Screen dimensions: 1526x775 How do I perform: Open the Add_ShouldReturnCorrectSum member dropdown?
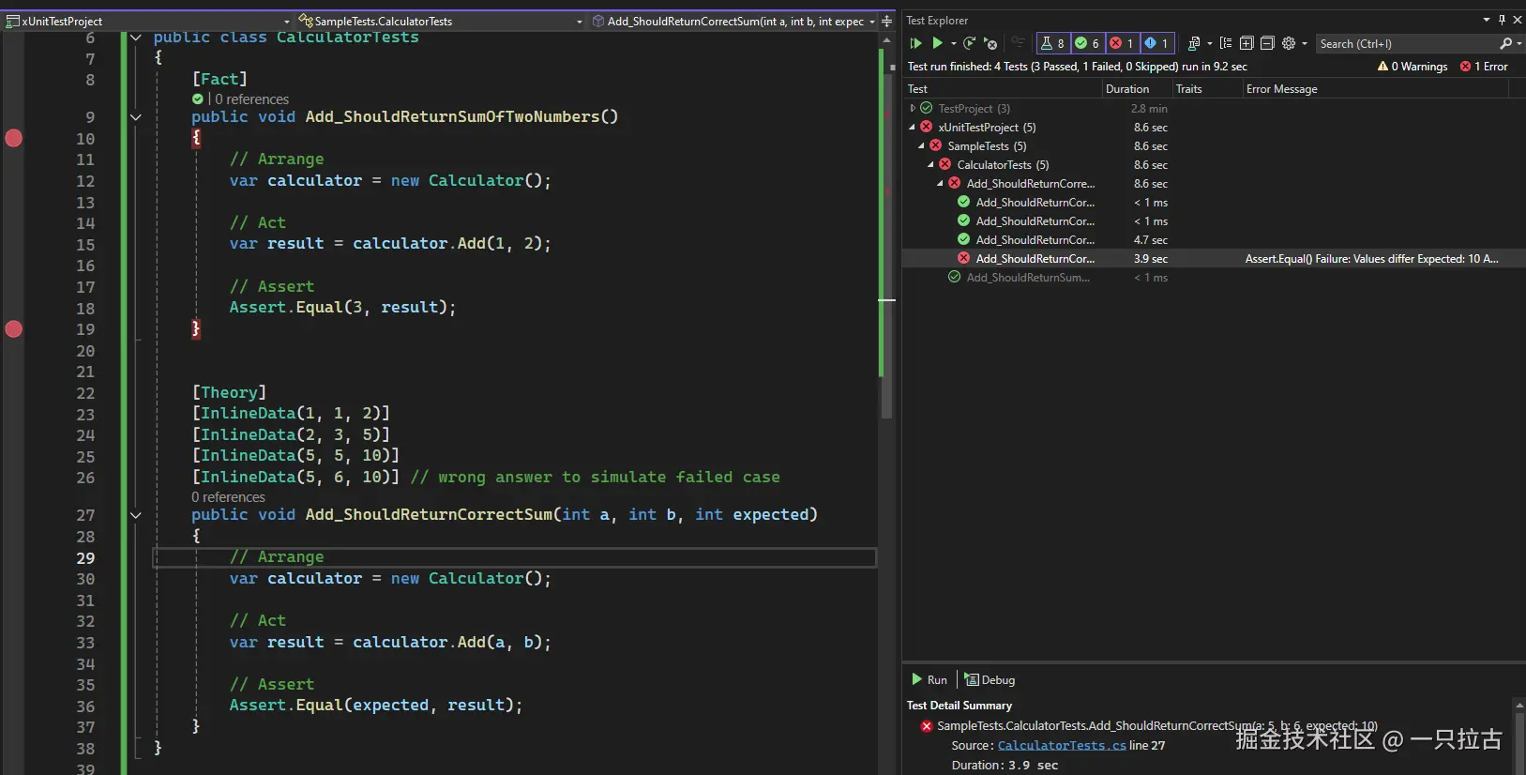(x=871, y=21)
